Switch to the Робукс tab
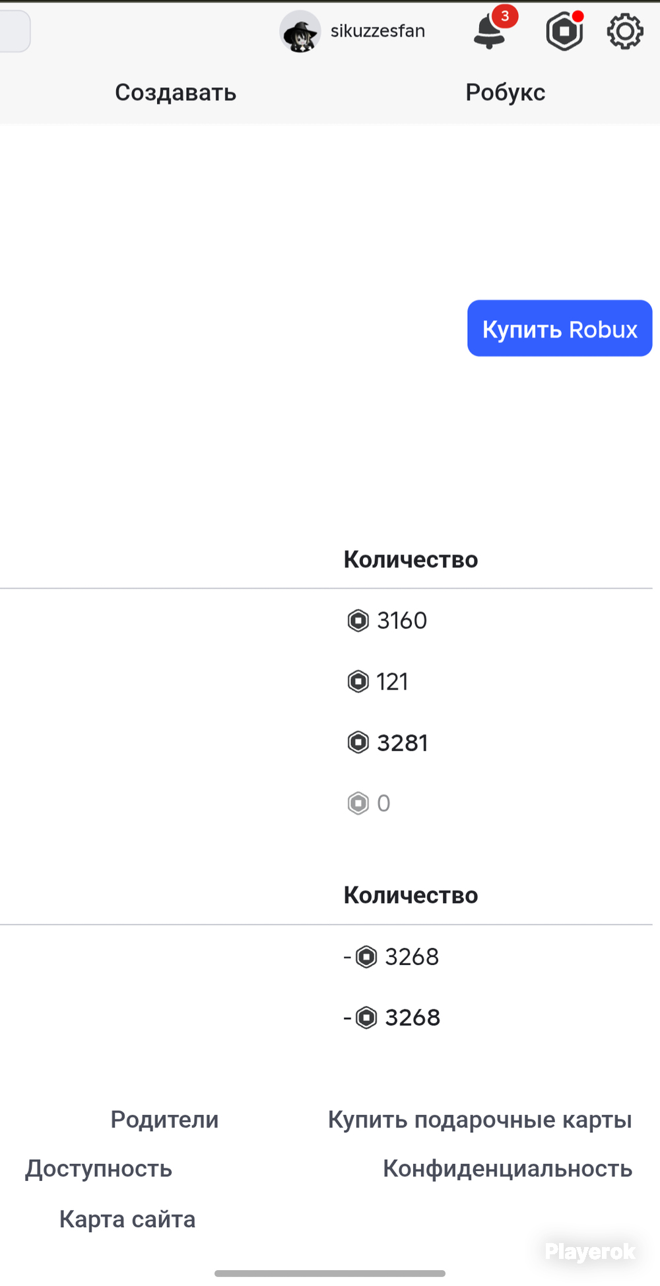Image resolution: width=660 pixels, height=1286 pixels. [x=506, y=92]
